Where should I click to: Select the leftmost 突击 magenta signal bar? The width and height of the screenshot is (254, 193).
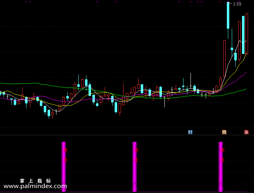point(64,167)
